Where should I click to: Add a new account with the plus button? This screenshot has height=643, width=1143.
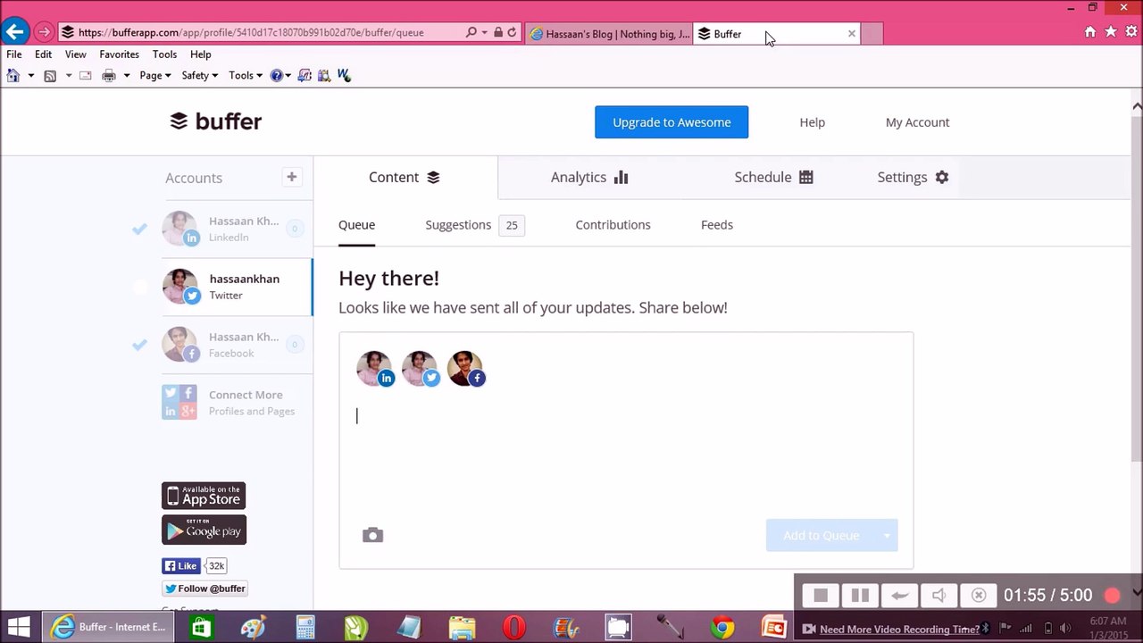291,177
